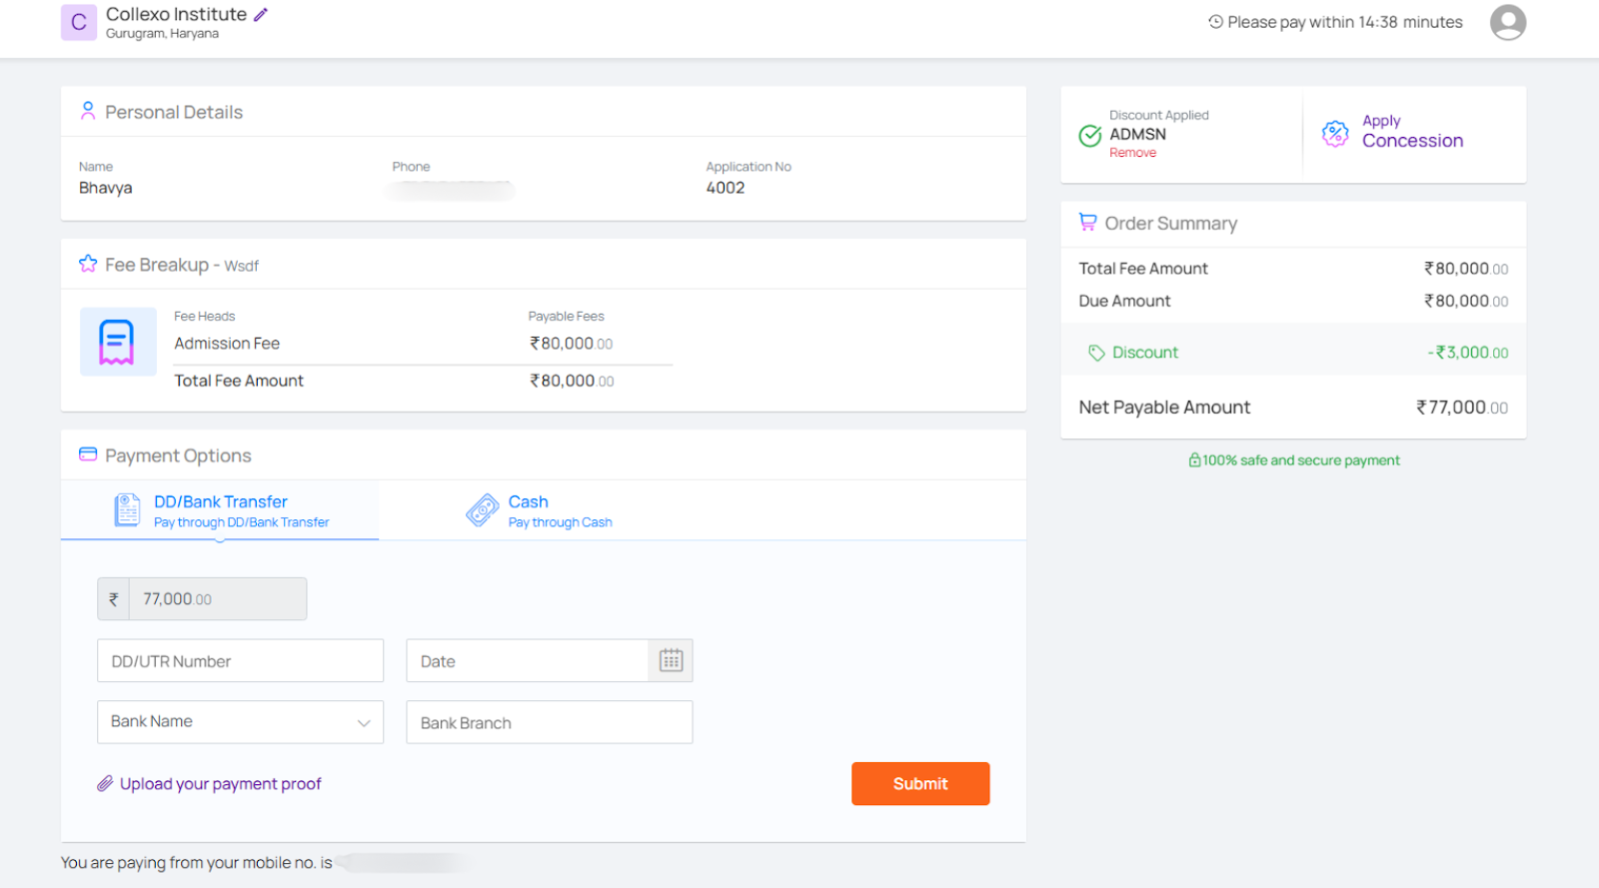The width and height of the screenshot is (1599, 888).
Task: Click into the Bank Branch field
Action: coord(549,722)
